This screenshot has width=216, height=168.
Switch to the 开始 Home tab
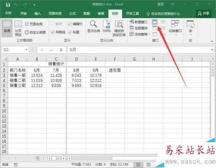23,13
